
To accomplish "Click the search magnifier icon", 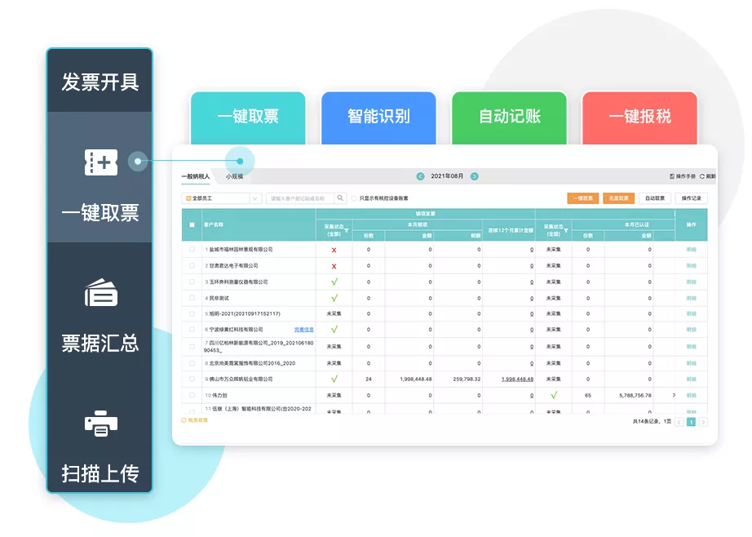I will tap(341, 198).
